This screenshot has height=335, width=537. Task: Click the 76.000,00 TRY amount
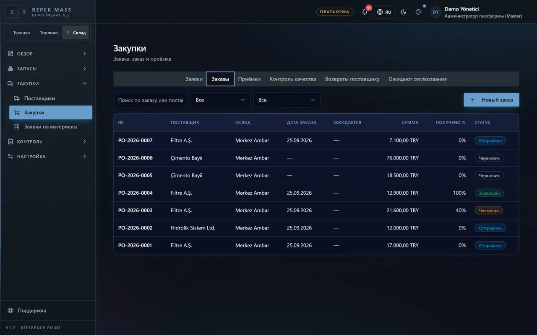coord(403,158)
